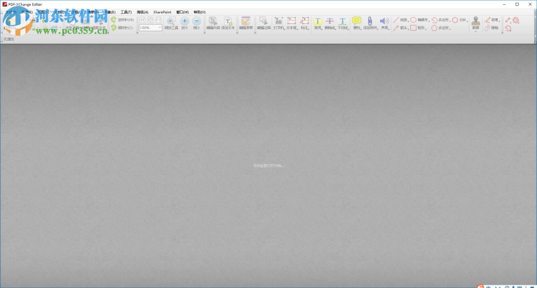The width and height of the screenshot is (537, 288).
Task: Select the 矩形 rectangle shape tool
Action: pos(418,28)
